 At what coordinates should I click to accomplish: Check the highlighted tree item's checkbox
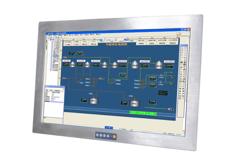[52, 55]
